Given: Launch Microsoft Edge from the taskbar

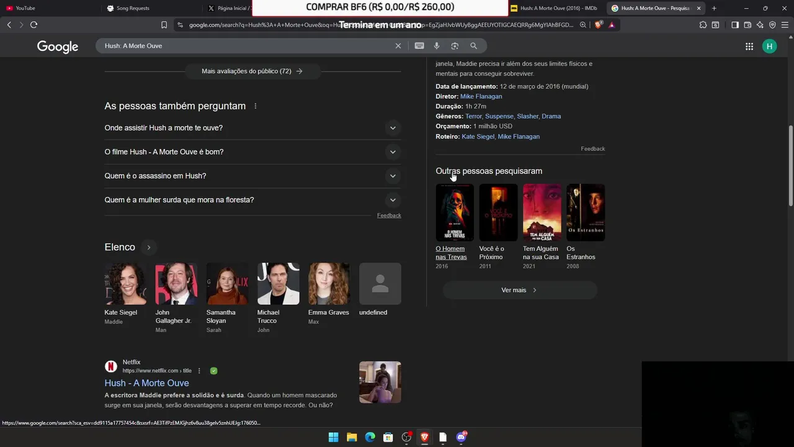Looking at the screenshot, I should 370,437.
